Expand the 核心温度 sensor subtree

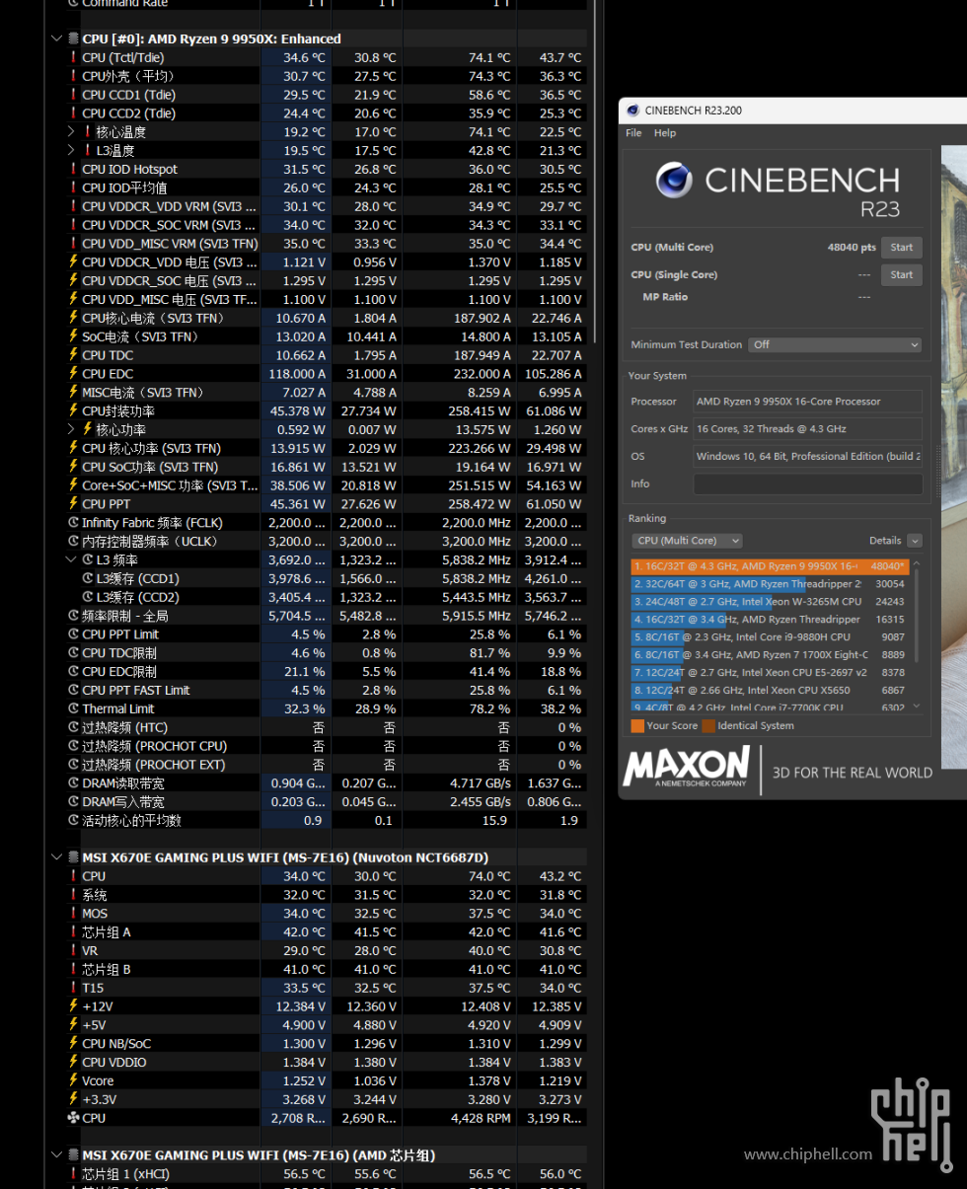[71, 131]
